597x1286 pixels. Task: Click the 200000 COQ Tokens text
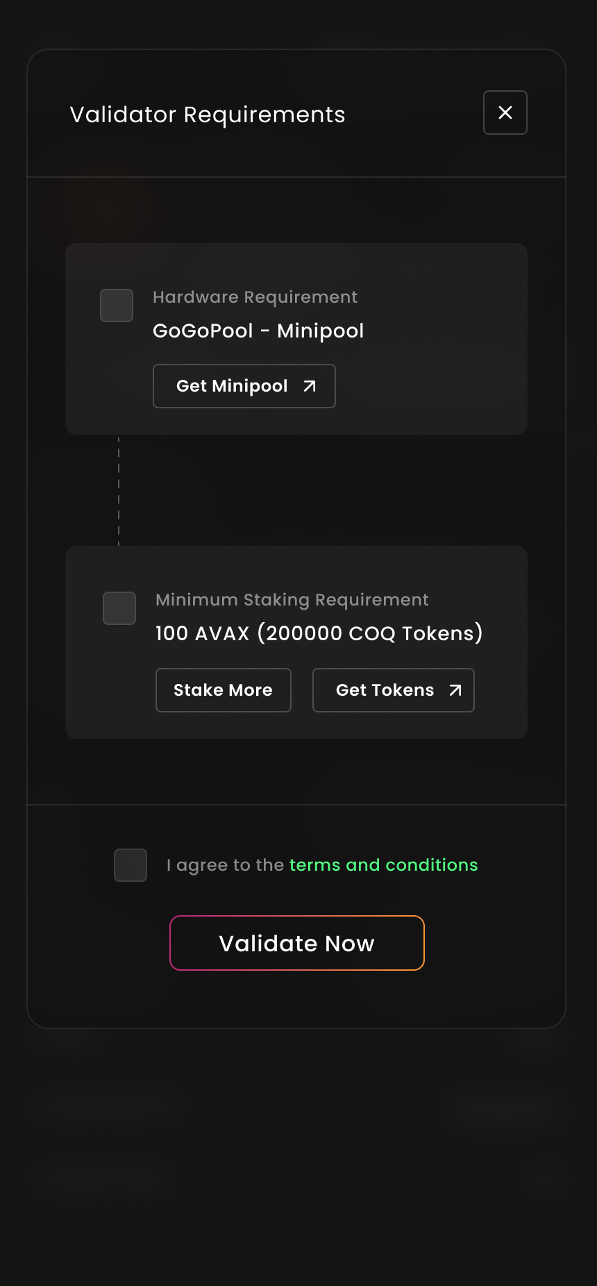coord(370,633)
